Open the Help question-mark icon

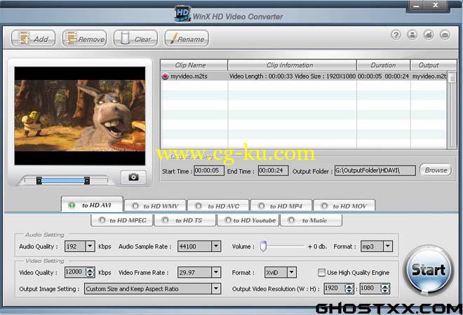[396, 35]
